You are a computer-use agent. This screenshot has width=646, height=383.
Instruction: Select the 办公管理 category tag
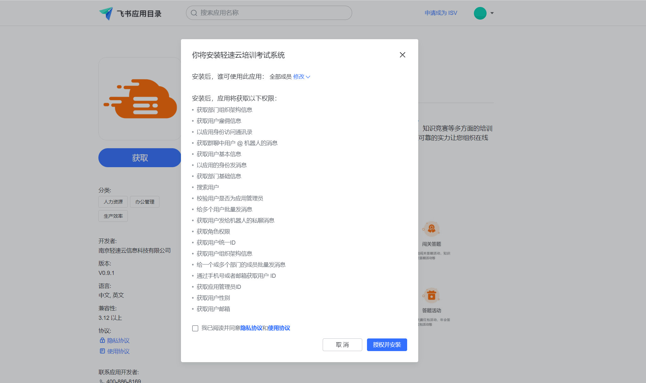(145, 202)
